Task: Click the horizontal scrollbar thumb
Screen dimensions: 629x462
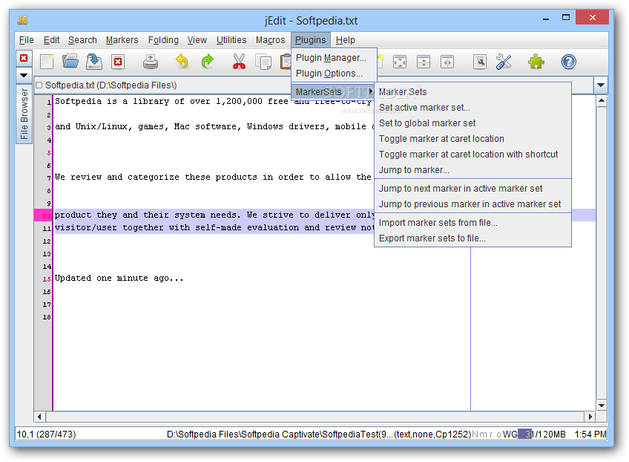Action: click(x=315, y=417)
